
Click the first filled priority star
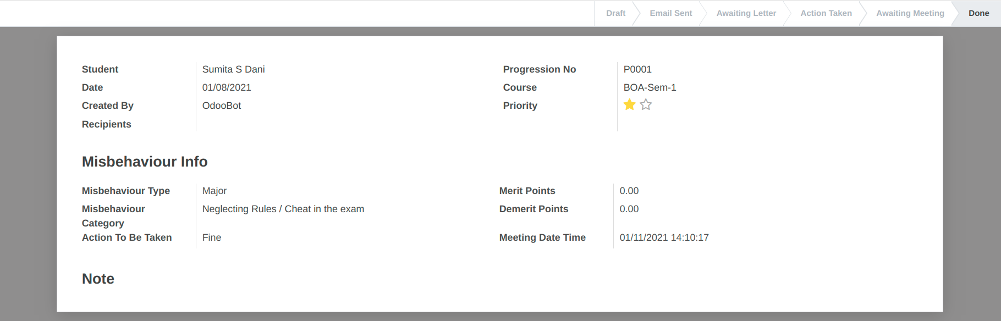629,104
